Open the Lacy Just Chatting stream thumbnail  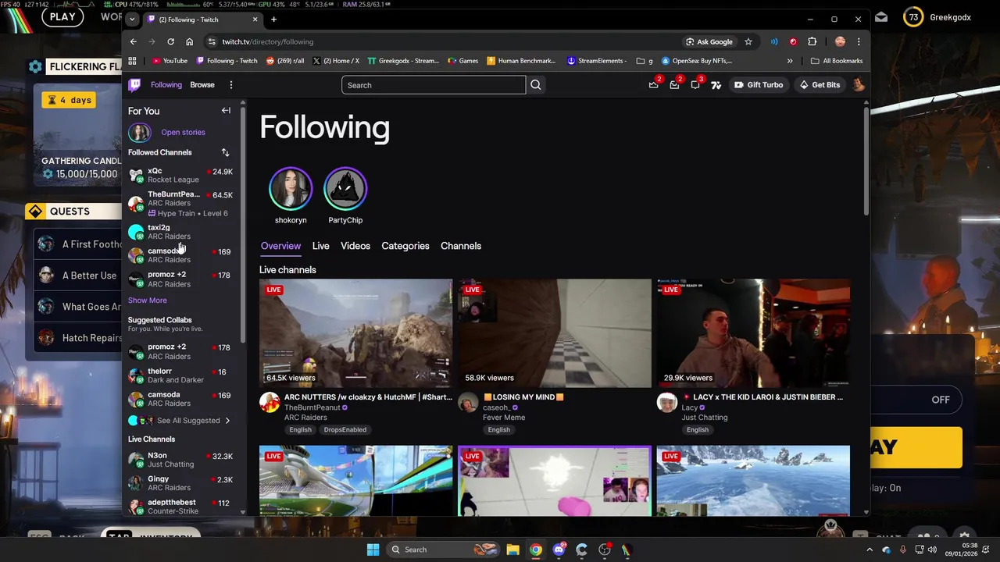753,333
